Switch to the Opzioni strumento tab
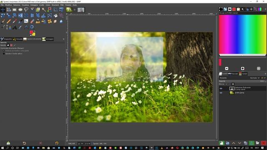Viewport: 267px width, 150px height. click(33, 39)
